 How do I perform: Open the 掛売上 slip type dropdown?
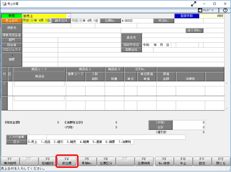click(69, 16)
